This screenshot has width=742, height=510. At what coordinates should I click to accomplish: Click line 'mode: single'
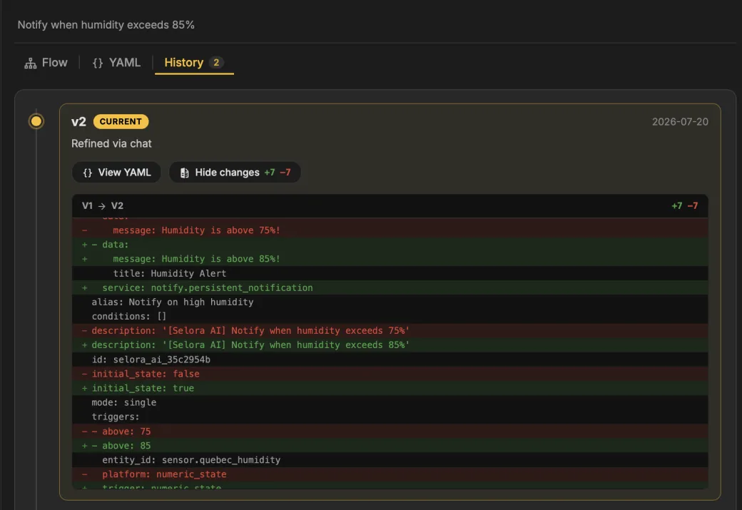point(390,402)
